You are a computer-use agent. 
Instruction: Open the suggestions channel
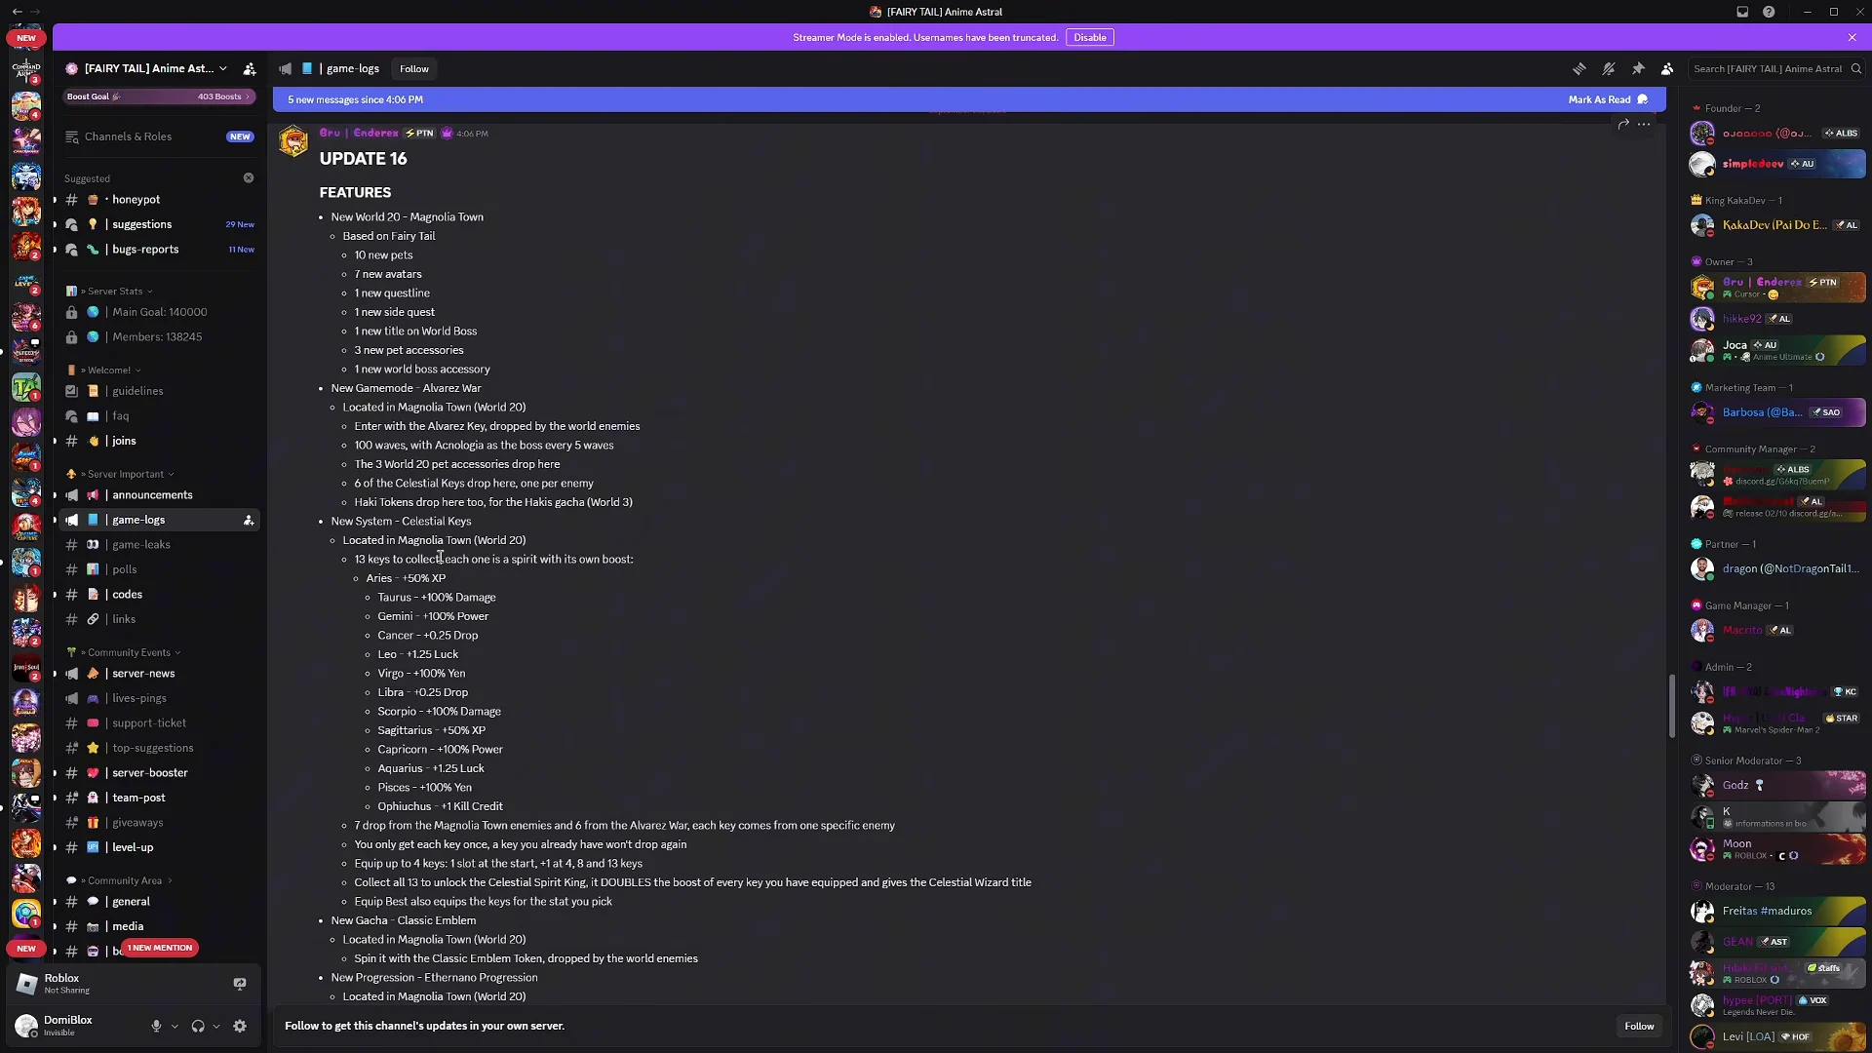click(x=159, y=224)
